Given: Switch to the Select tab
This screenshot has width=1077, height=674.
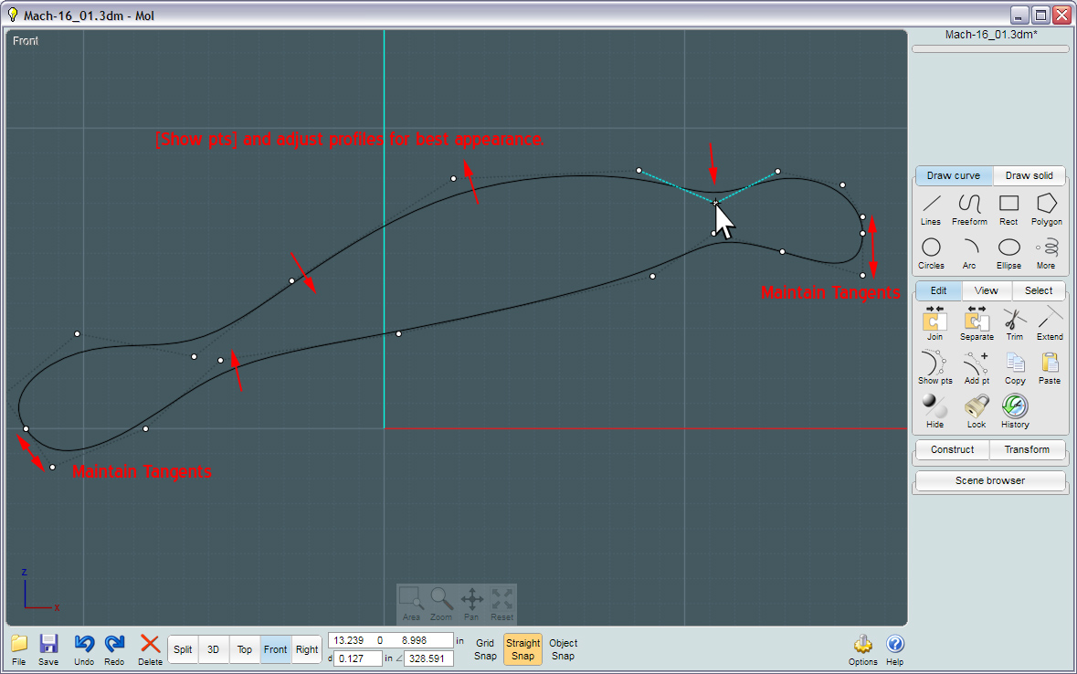Looking at the screenshot, I should tap(1038, 290).
